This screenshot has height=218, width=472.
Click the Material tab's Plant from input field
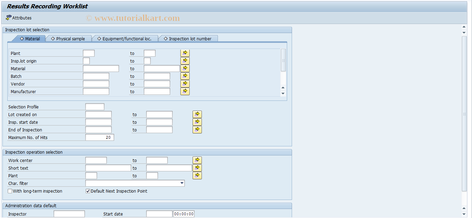pyautogui.click(x=89, y=53)
